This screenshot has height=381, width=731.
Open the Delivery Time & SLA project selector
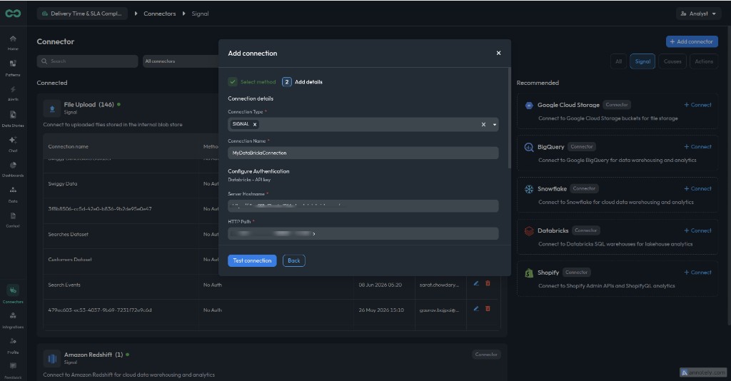[x=82, y=14]
